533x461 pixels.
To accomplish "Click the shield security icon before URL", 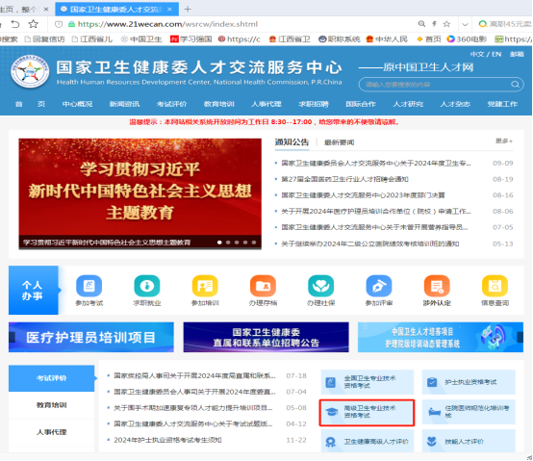I will (59, 24).
